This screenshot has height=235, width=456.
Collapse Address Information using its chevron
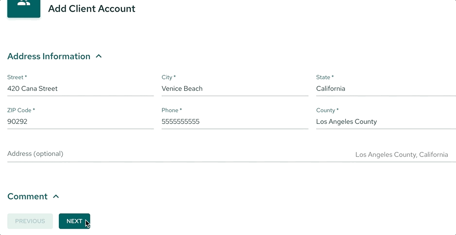click(99, 56)
